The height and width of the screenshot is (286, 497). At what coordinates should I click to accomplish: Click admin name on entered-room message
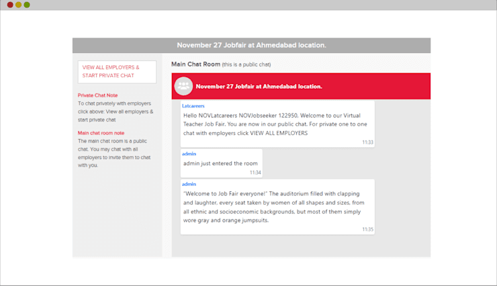click(189, 154)
